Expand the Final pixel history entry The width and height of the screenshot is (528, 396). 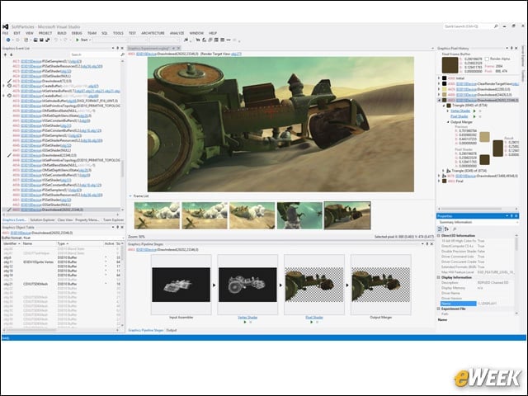click(x=439, y=181)
